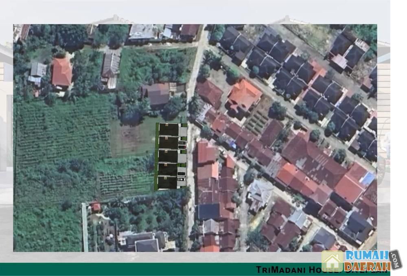Select the white car in the bottom driveway
407x276 pixels.
pos(181,179)
